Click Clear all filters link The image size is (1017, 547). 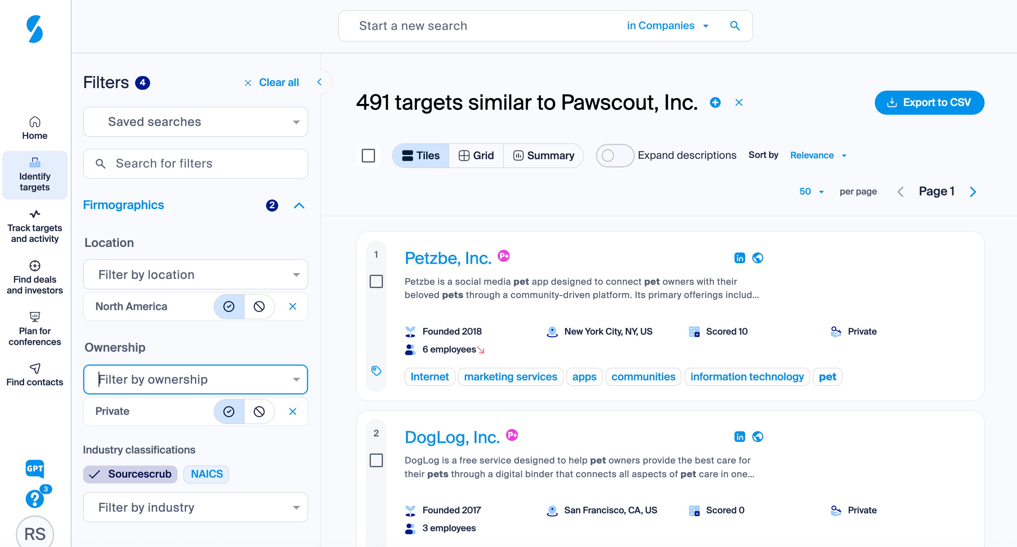point(272,83)
